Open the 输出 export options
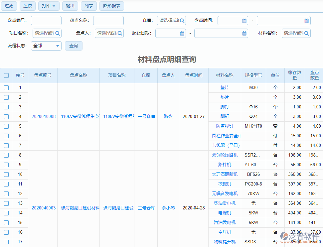This screenshot has width=323, height=247. coord(70,6)
